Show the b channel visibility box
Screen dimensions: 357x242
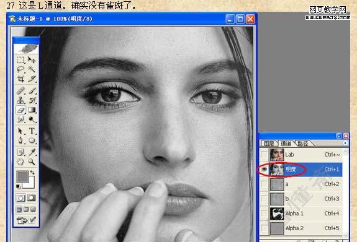tap(264, 199)
